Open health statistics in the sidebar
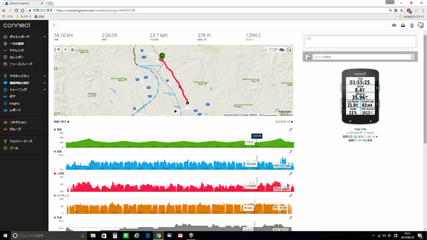 19,83
